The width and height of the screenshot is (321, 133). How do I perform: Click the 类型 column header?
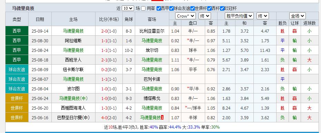(x=17, y=19)
